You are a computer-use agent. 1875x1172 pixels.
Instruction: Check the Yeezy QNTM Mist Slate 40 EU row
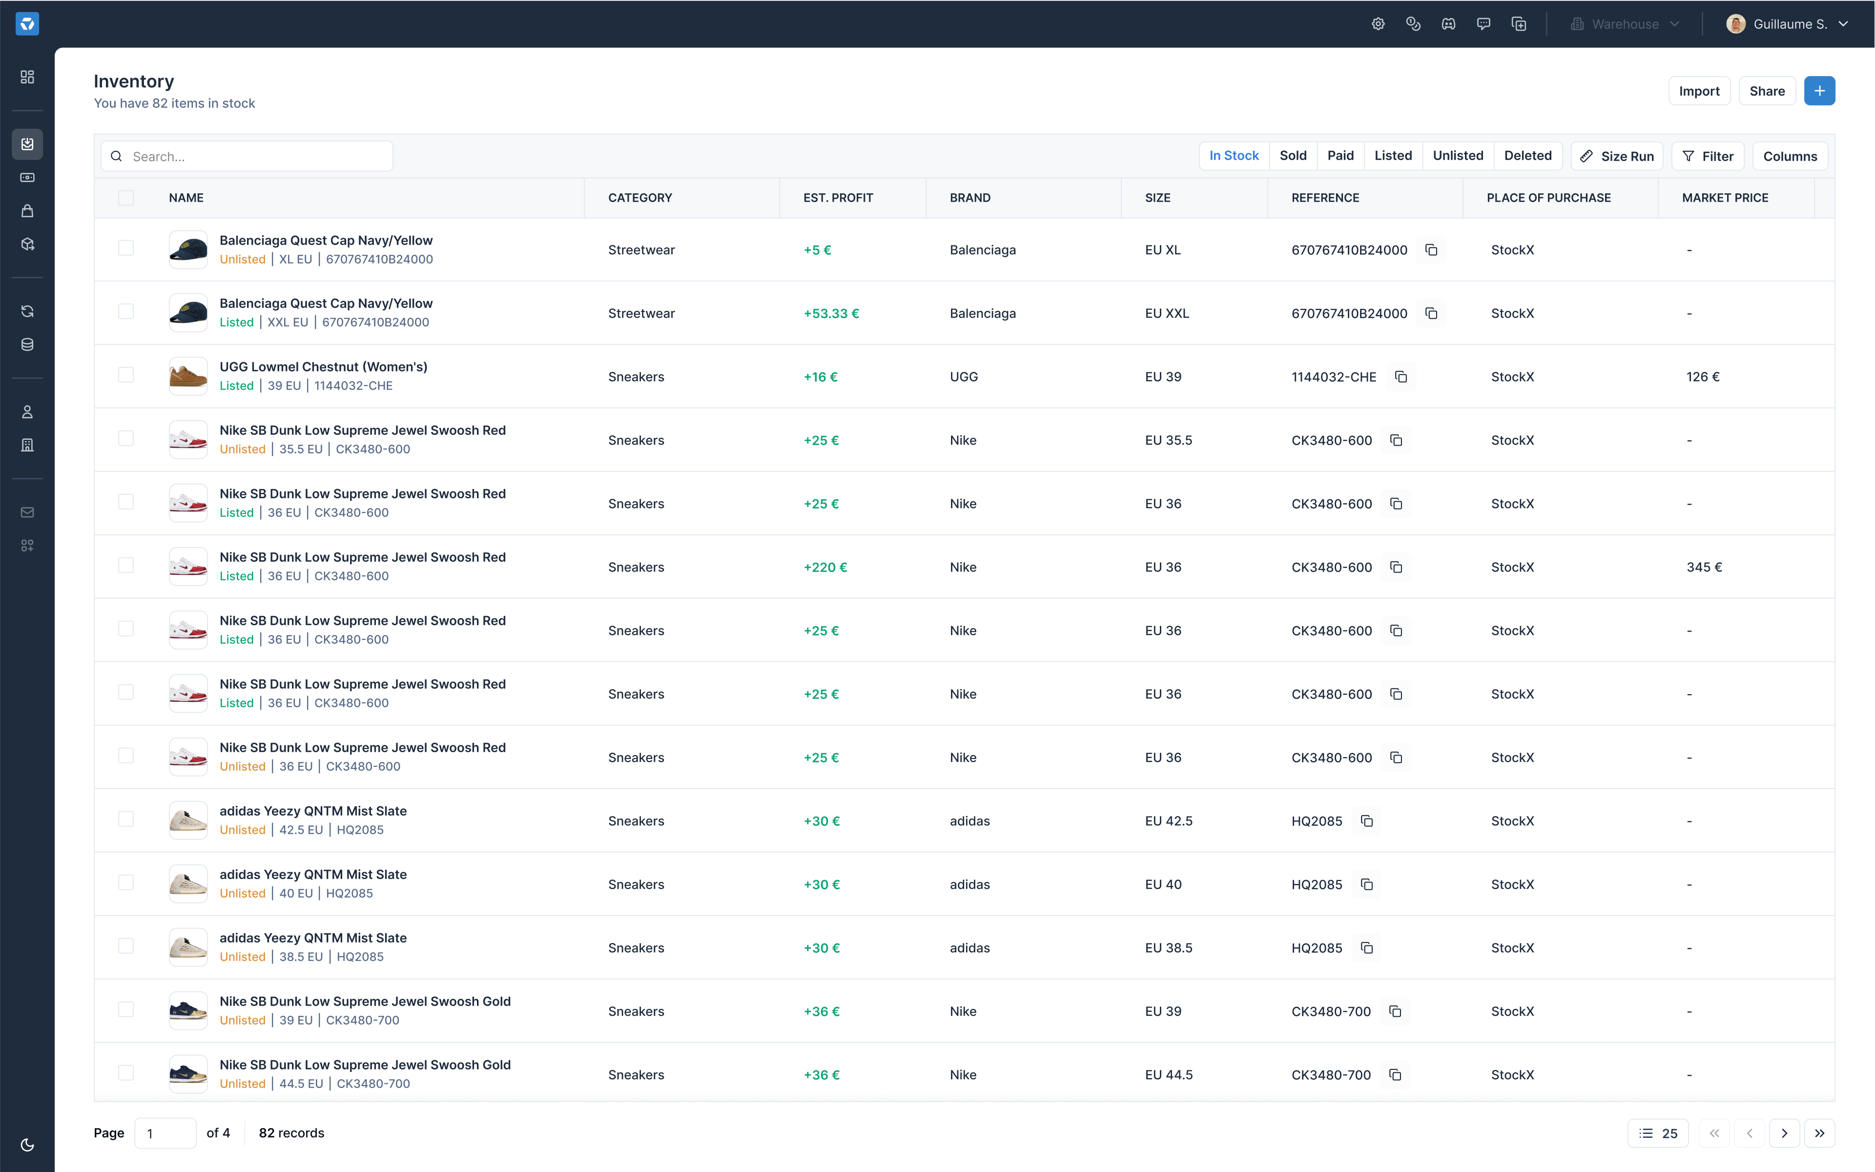pyautogui.click(x=125, y=883)
